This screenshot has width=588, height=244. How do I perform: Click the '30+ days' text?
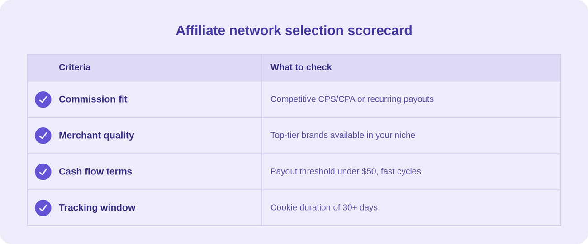pos(360,207)
